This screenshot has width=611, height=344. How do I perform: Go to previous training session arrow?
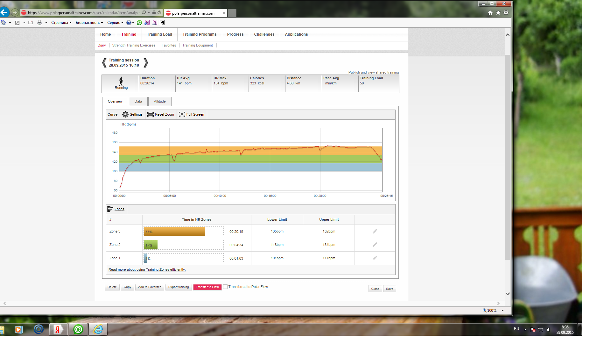(x=104, y=63)
